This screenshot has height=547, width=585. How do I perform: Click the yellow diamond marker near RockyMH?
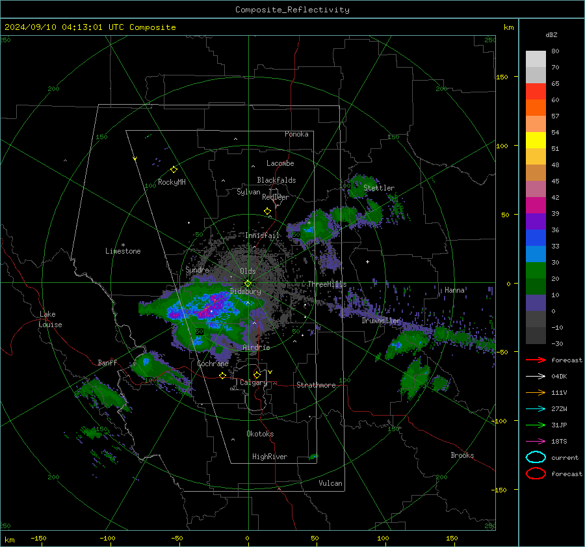(174, 170)
